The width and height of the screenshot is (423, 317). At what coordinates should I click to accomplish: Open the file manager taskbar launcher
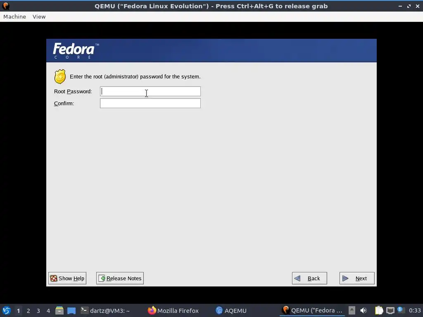click(59, 310)
